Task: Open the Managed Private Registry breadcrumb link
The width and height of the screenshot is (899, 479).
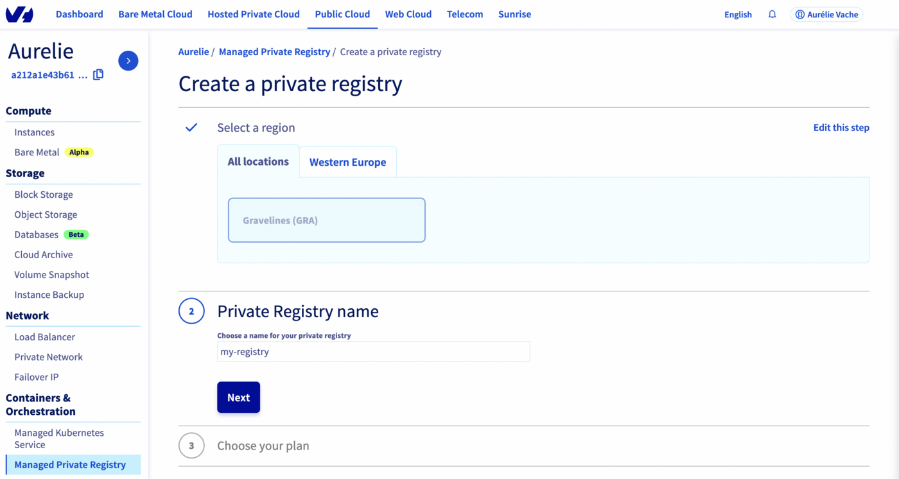Action: pyautogui.click(x=274, y=51)
